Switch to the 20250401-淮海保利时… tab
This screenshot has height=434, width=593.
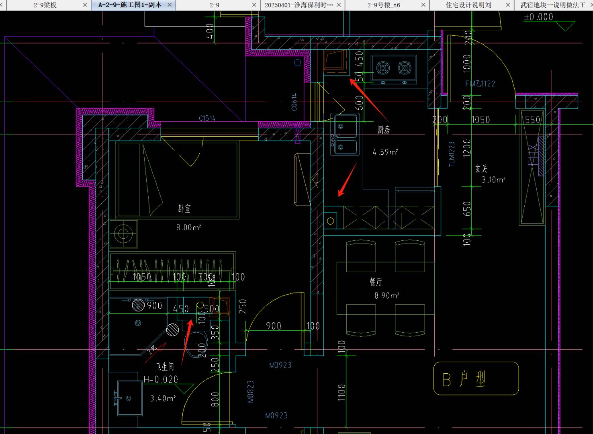coord(299,5)
